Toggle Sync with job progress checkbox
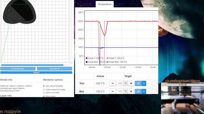204x114 pixels. (44, 86)
